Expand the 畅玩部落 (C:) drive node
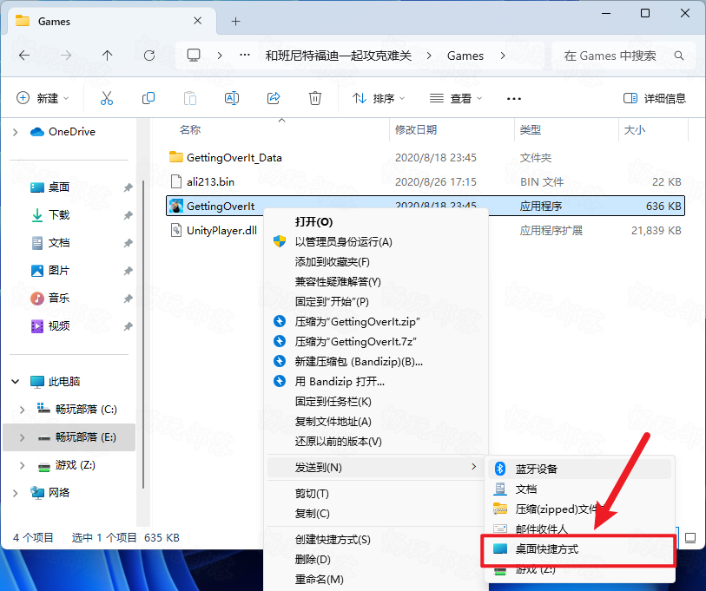The height and width of the screenshot is (591, 706). coord(22,409)
